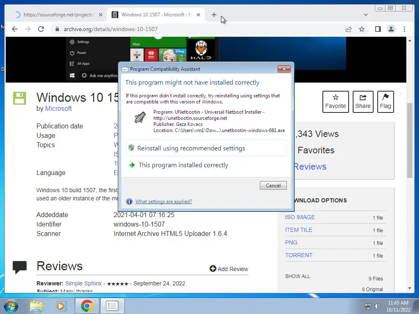Open the Microsoft author link
Screen dimensions: 419x314
click(58, 108)
